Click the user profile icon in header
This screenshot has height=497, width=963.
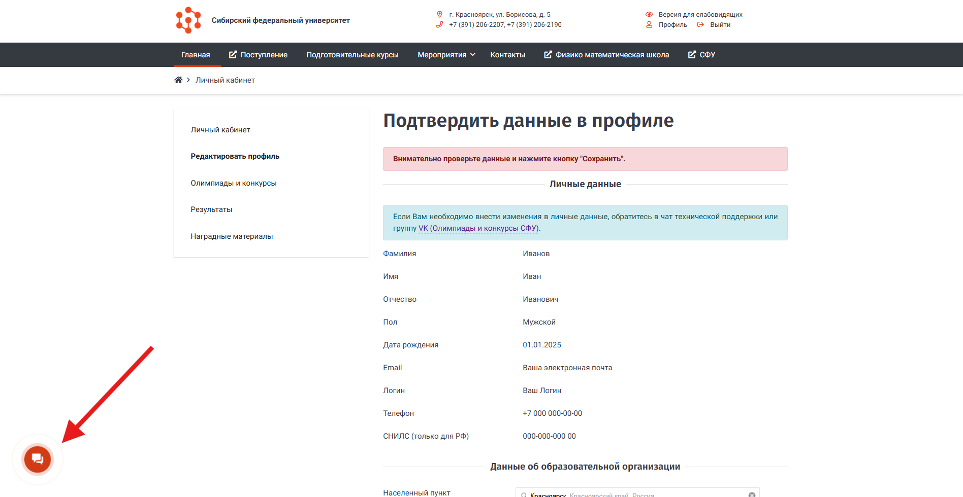tap(649, 25)
